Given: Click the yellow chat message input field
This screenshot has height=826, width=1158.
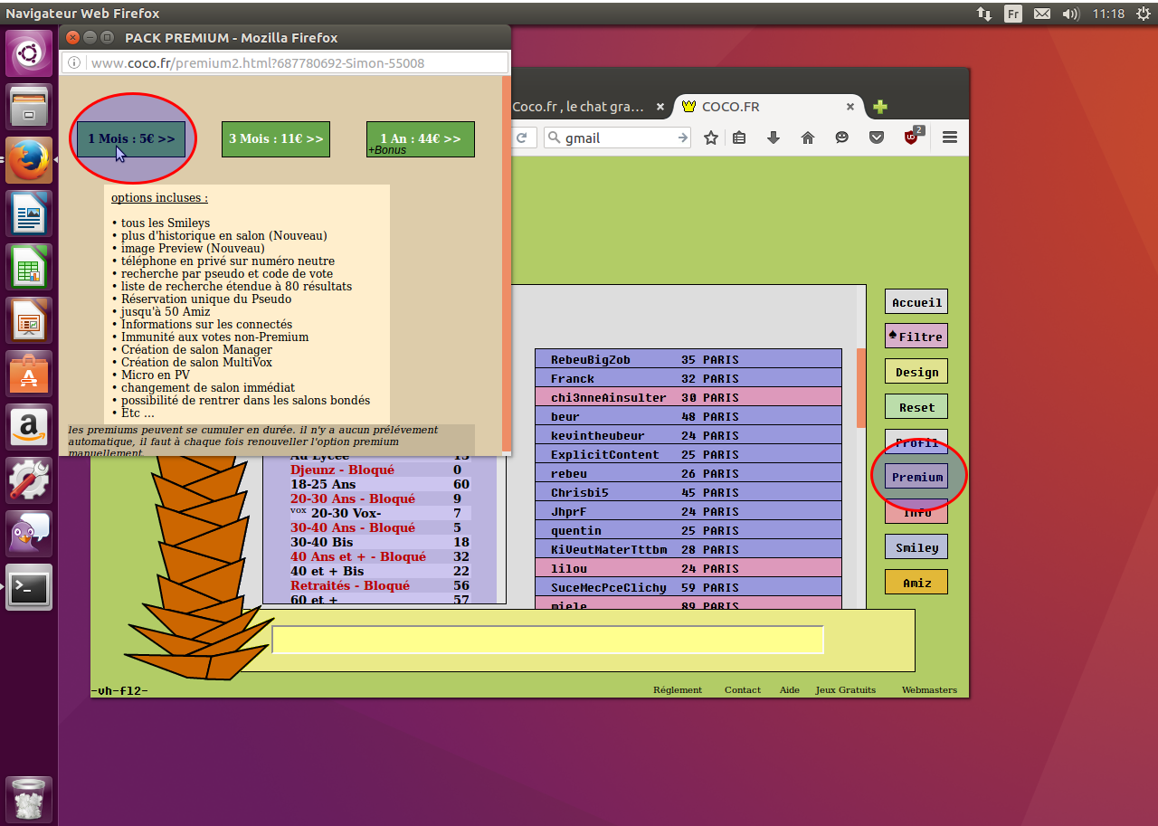Looking at the screenshot, I should click(547, 640).
